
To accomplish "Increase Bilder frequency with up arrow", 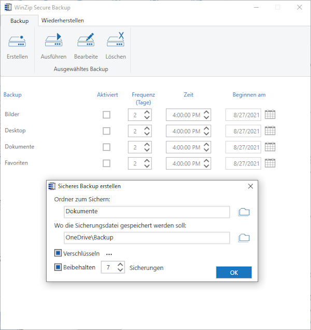I will (x=147, y=112).
